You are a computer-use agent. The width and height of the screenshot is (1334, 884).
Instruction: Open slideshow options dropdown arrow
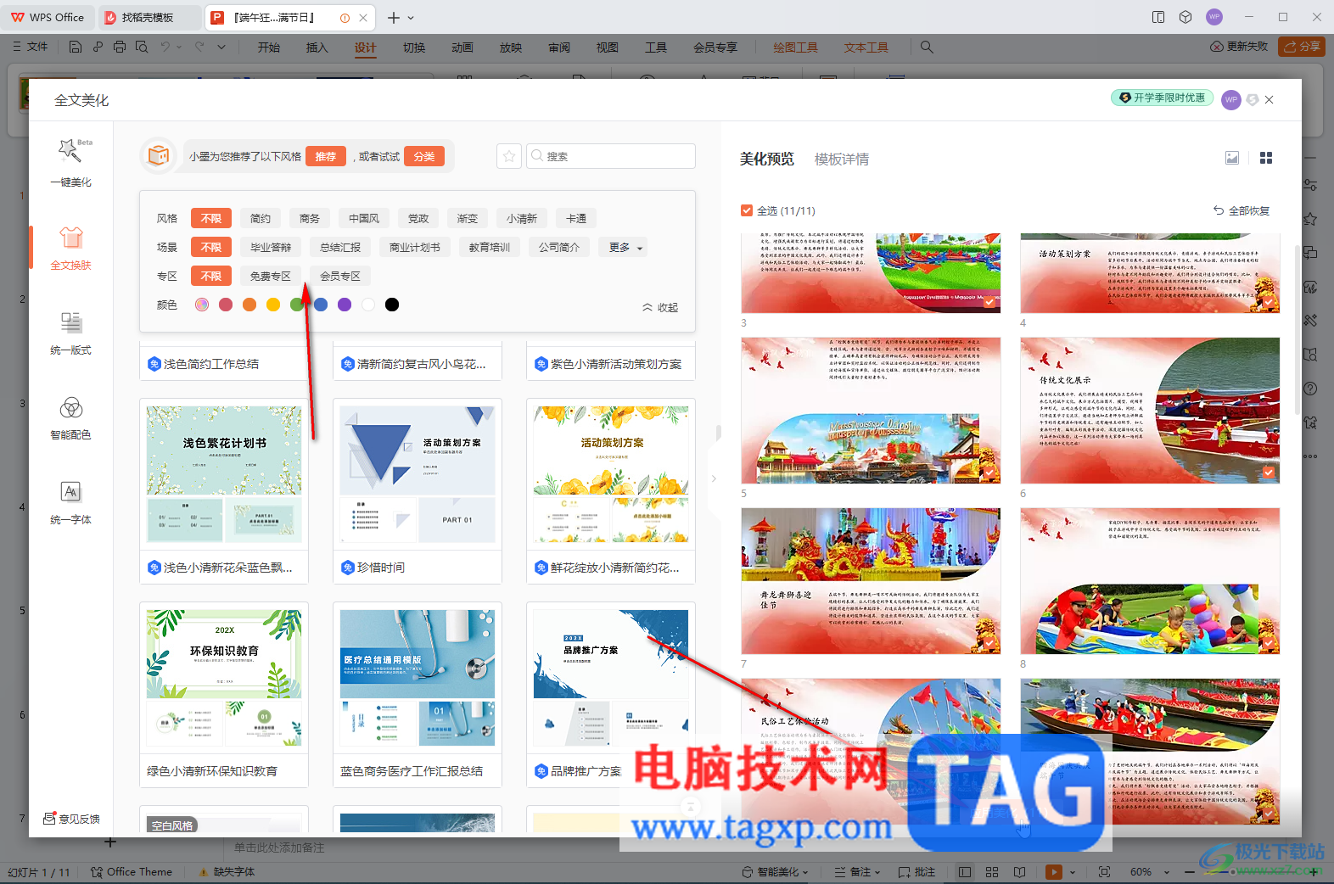pyautogui.click(x=1073, y=872)
